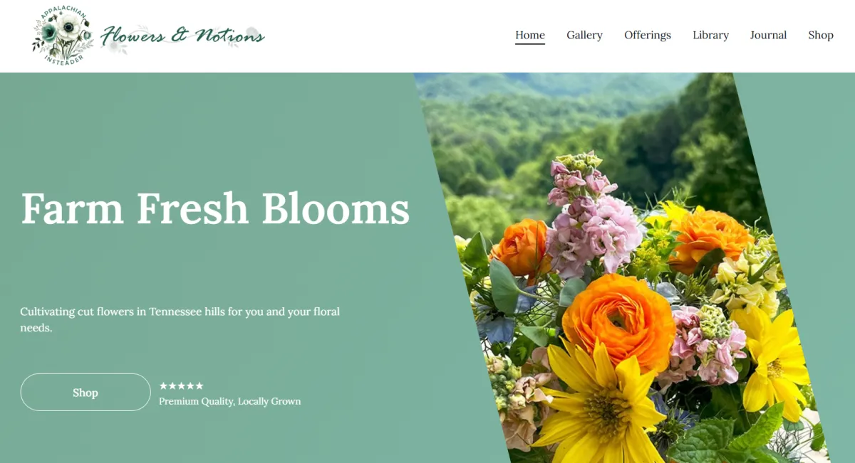Visit the Journal page

768,35
